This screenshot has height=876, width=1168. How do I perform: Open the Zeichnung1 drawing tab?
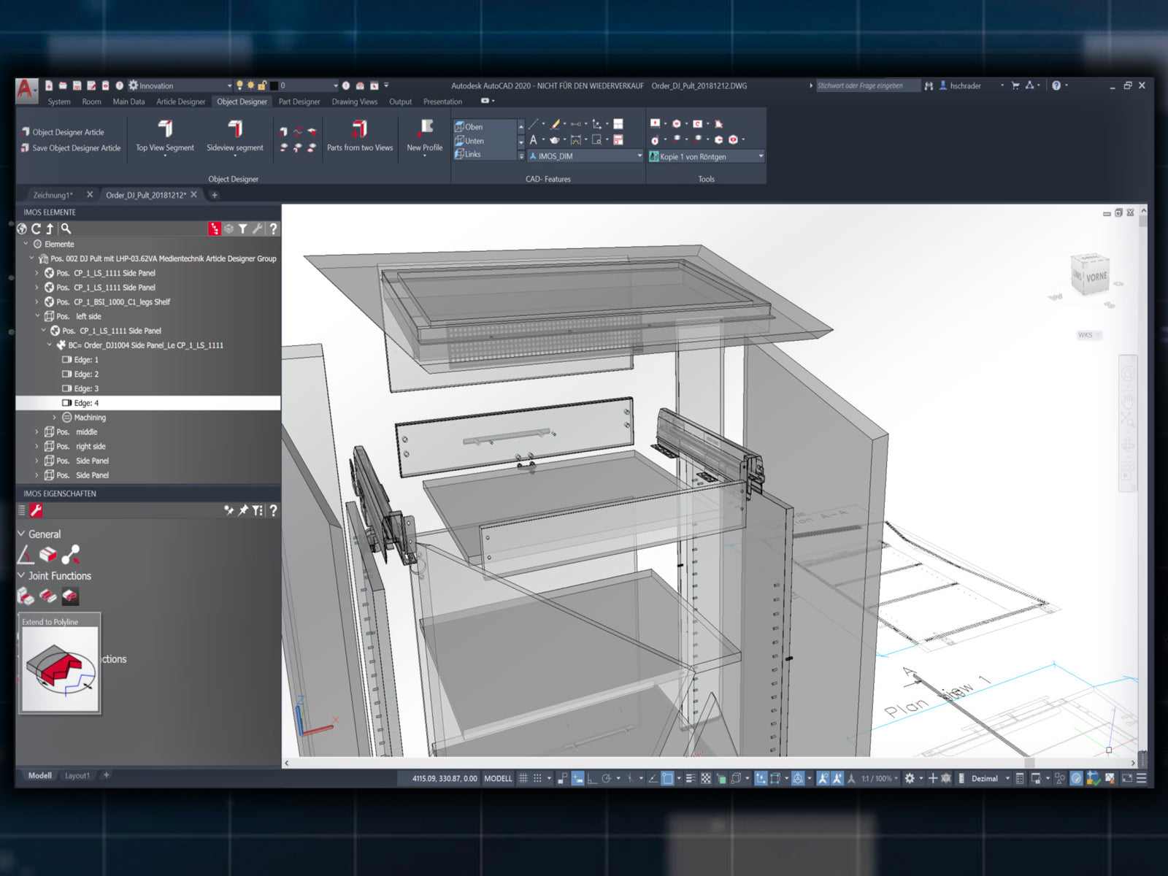point(53,195)
